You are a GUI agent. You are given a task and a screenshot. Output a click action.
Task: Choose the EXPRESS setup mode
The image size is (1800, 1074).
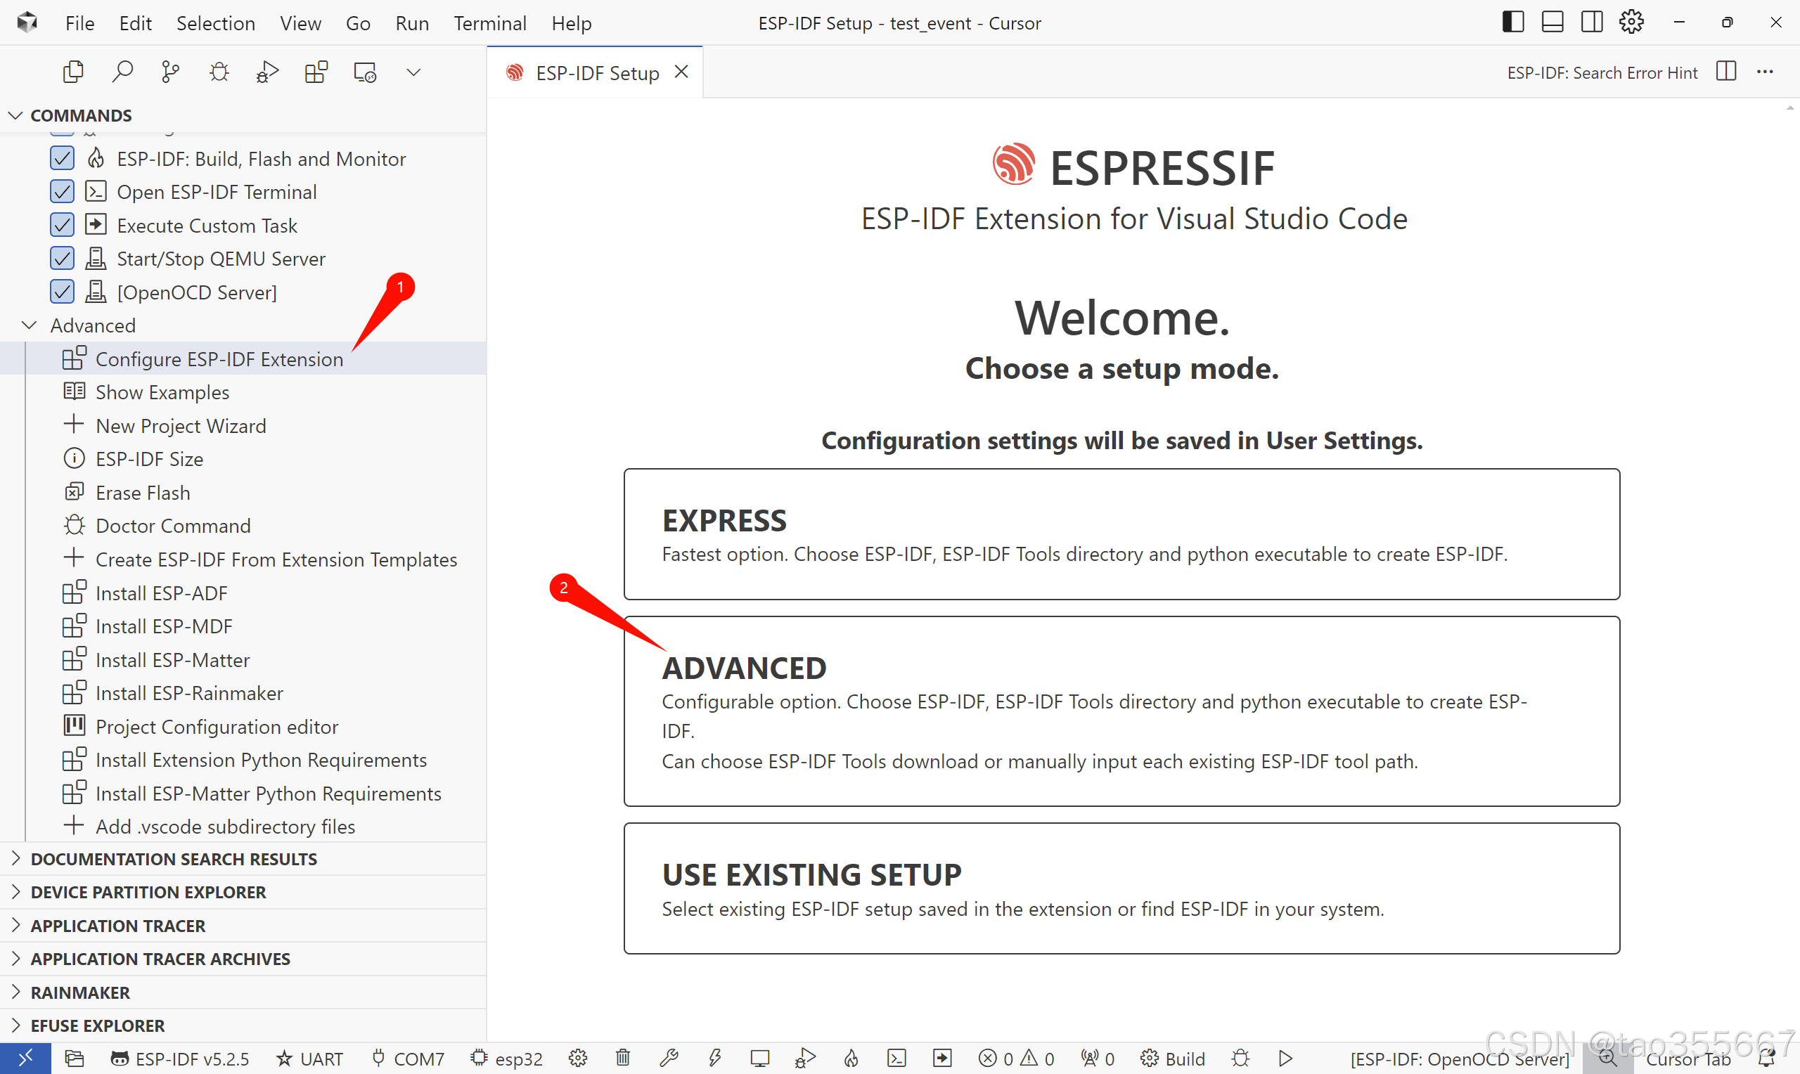(x=1121, y=534)
